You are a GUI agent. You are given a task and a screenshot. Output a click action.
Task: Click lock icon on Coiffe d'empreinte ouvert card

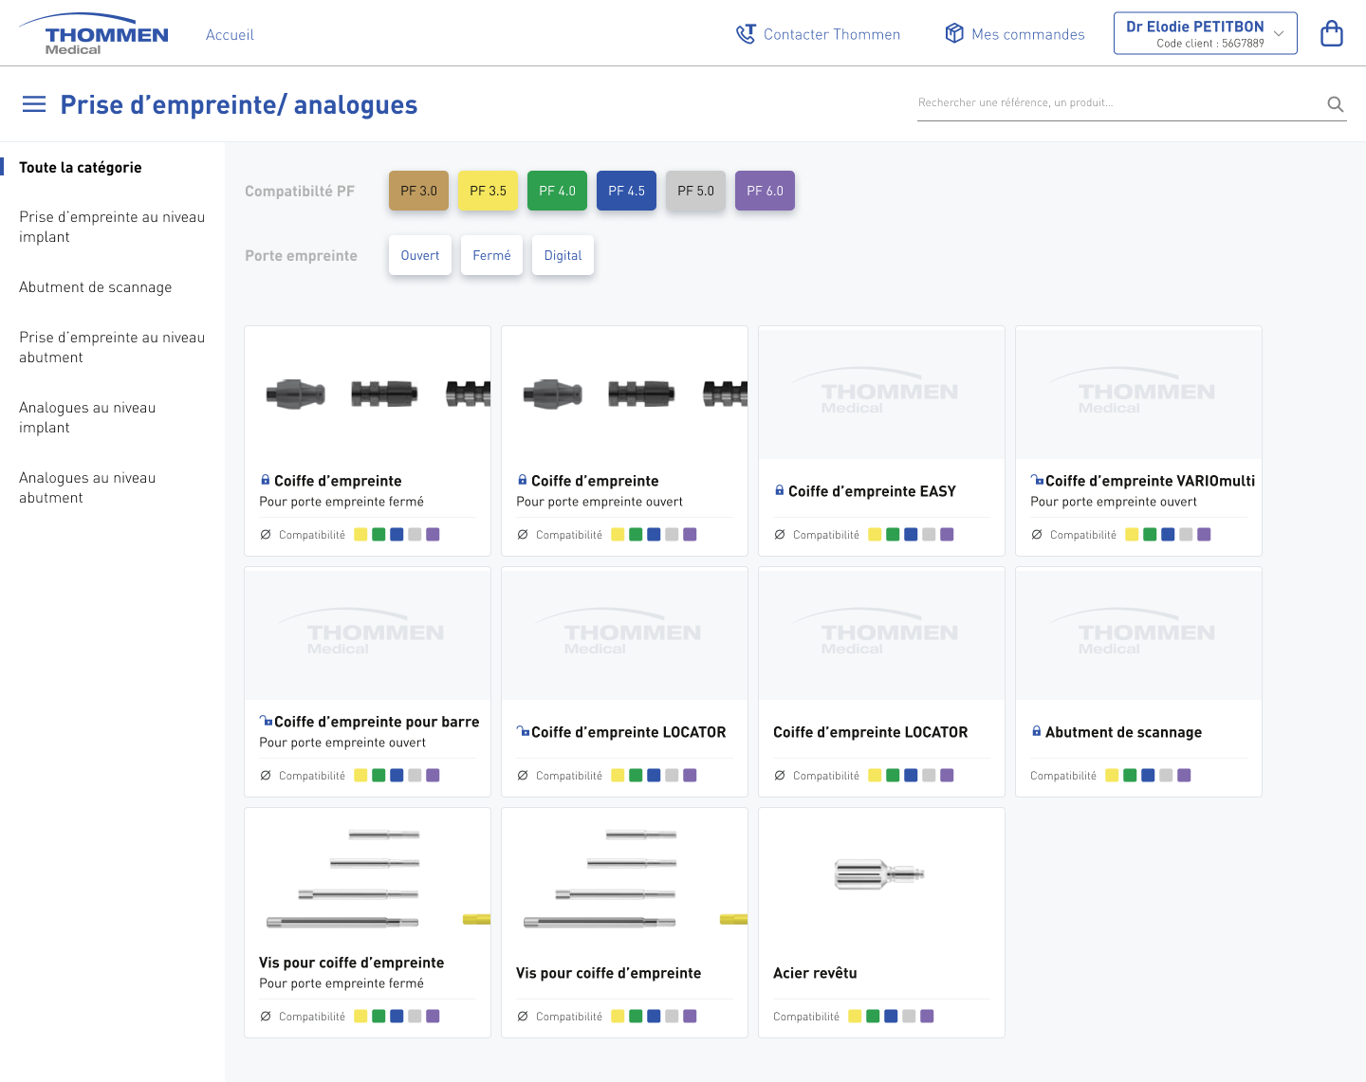pos(523,480)
